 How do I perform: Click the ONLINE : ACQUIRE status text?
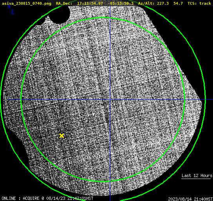[20, 198]
